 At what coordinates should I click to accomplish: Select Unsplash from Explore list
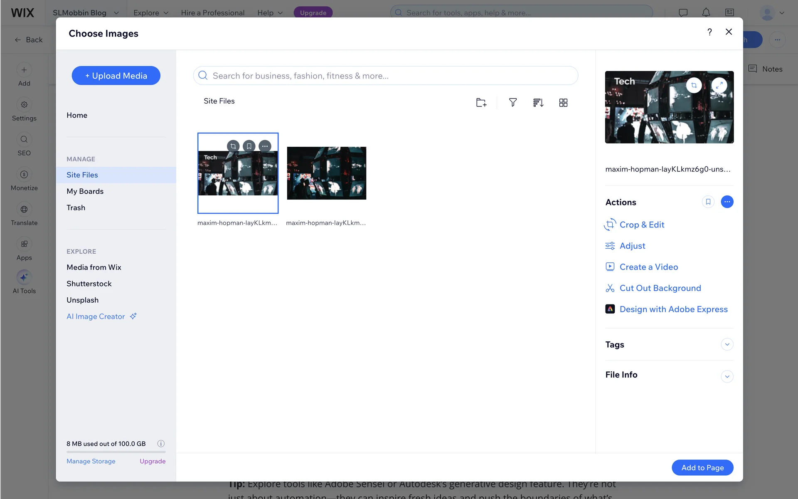[82, 300]
